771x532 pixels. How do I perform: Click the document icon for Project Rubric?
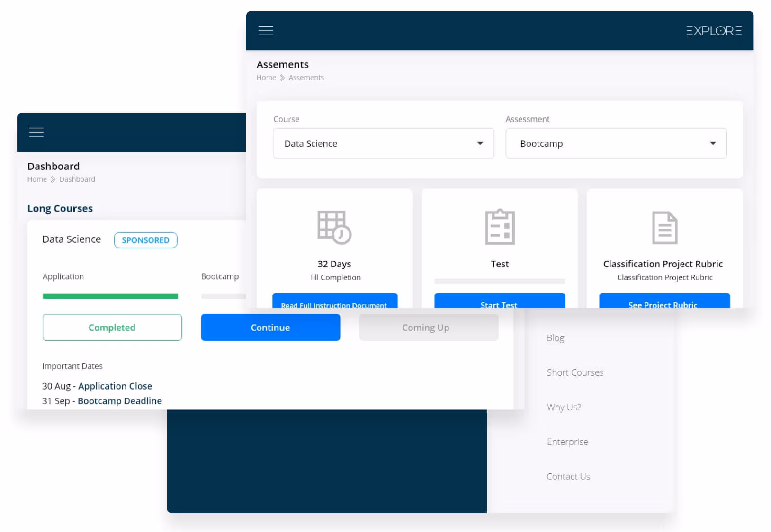pyautogui.click(x=664, y=228)
